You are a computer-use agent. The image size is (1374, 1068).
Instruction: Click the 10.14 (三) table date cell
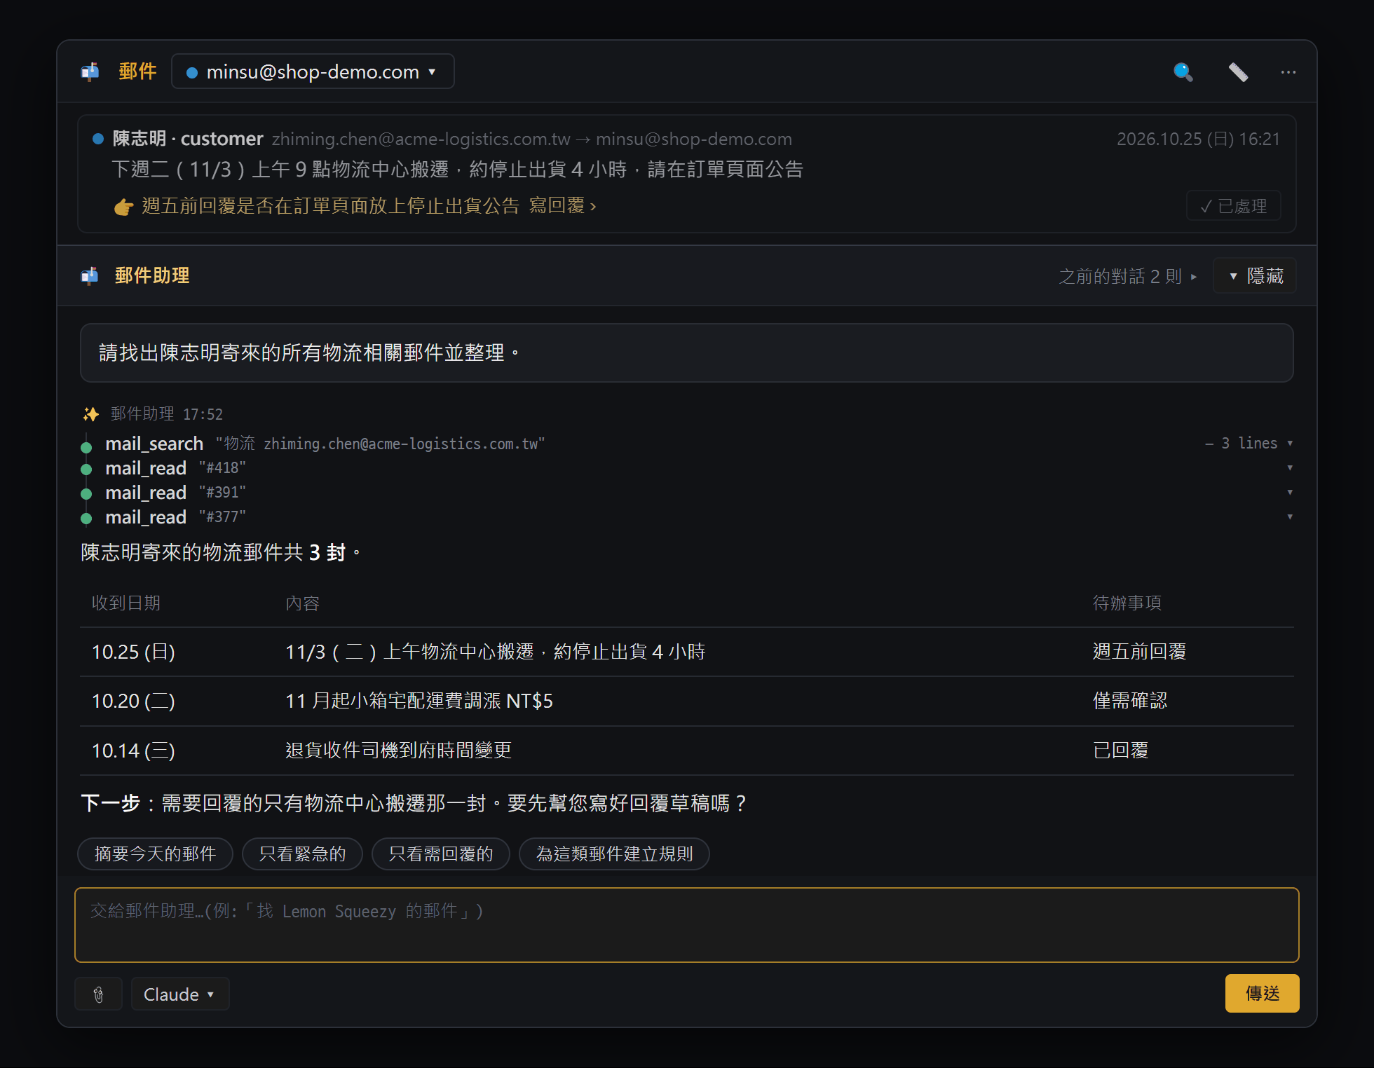coord(133,751)
